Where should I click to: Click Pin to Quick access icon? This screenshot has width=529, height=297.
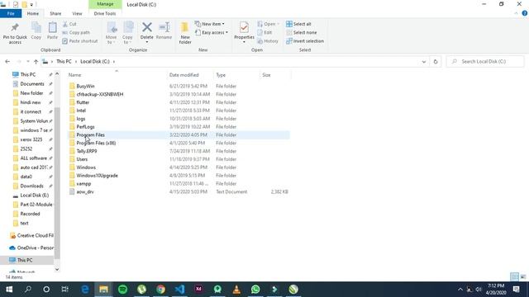point(15,27)
